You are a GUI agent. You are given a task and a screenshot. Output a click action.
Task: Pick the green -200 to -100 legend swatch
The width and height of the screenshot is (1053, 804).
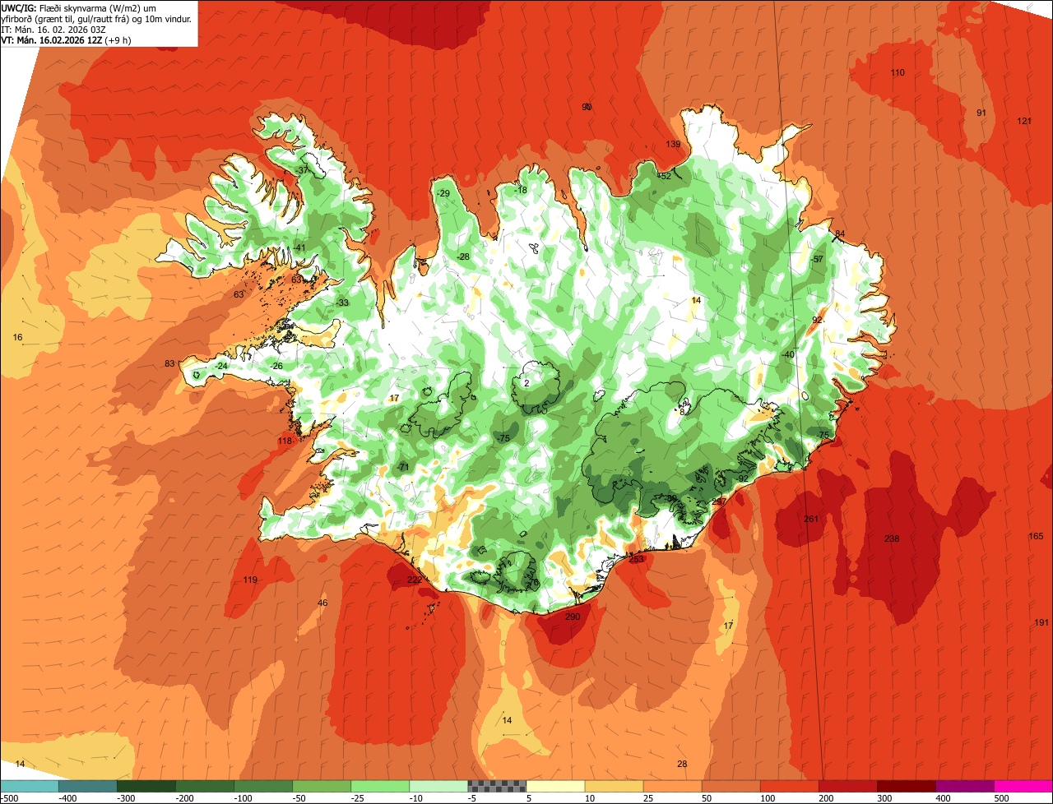tap(204, 786)
